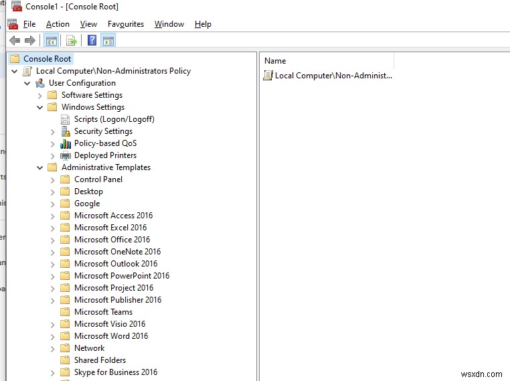Select the Google label in tree
Screen dimensions: 510x381
(x=87, y=204)
